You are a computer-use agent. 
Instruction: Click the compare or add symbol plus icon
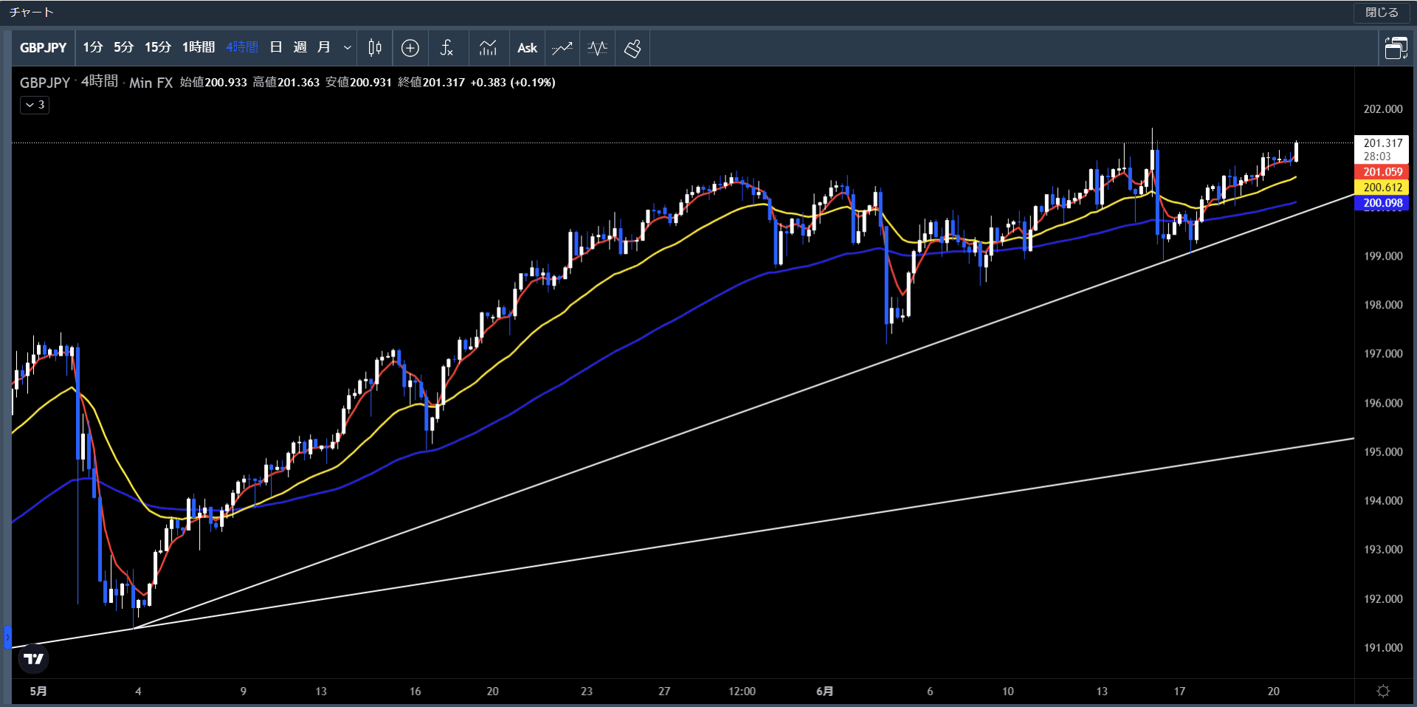pos(410,48)
